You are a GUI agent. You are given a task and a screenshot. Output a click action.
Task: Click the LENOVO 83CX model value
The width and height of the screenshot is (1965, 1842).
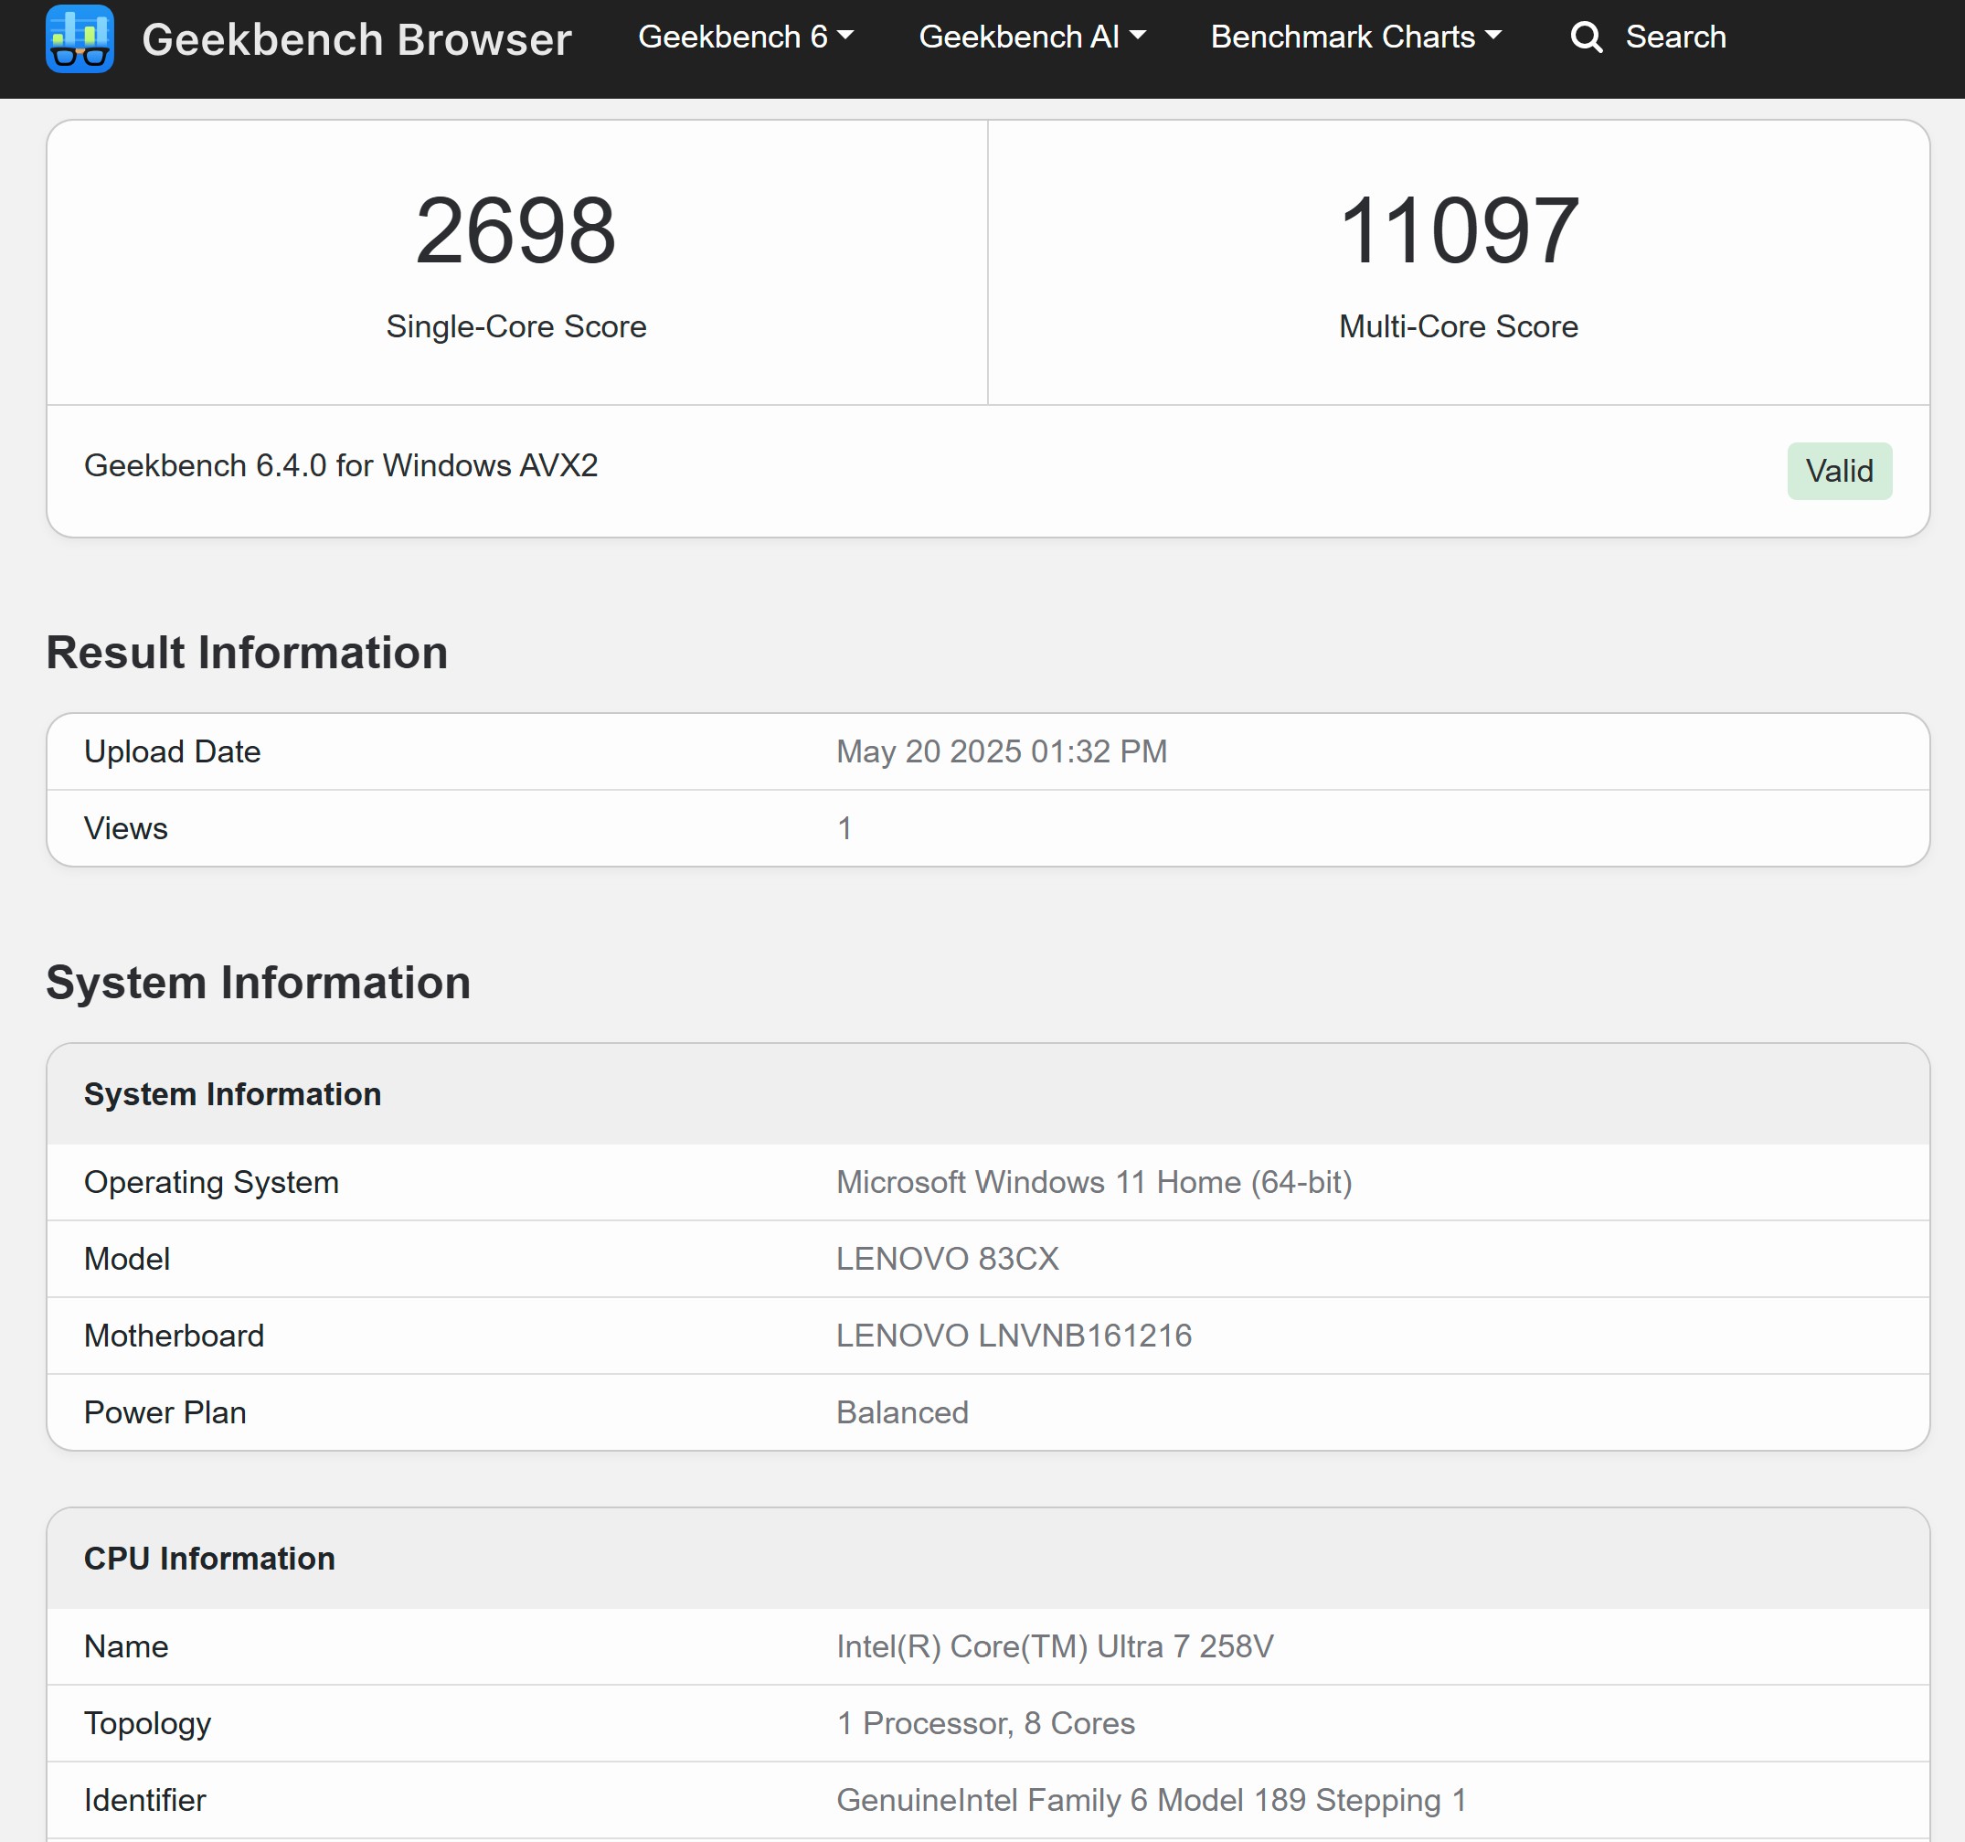click(946, 1259)
